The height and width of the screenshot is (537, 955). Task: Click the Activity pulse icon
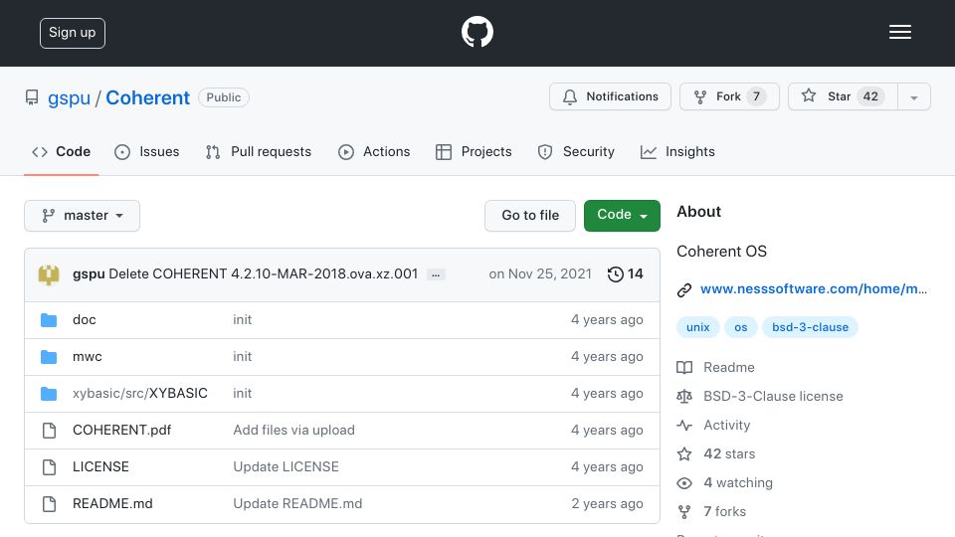684,425
